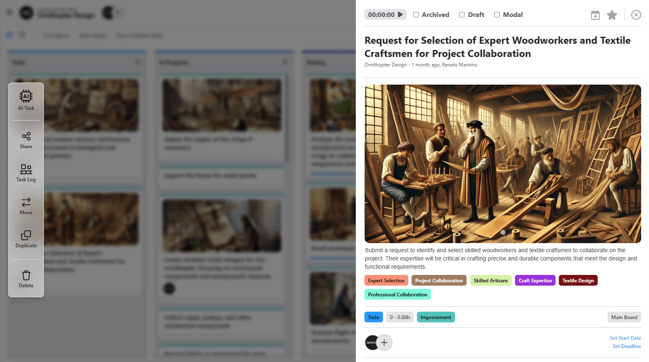Enable the Archived checkbox

[416, 15]
